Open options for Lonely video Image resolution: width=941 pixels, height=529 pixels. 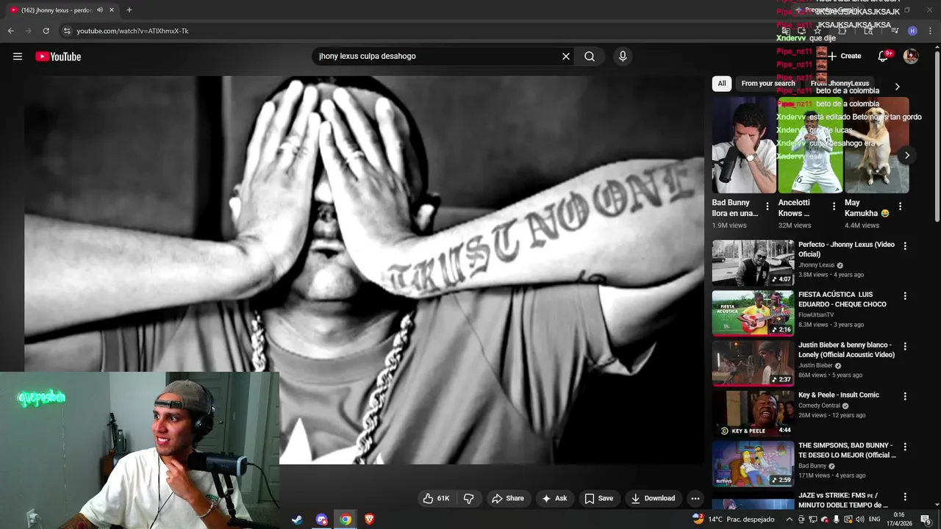click(x=905, y=346)
